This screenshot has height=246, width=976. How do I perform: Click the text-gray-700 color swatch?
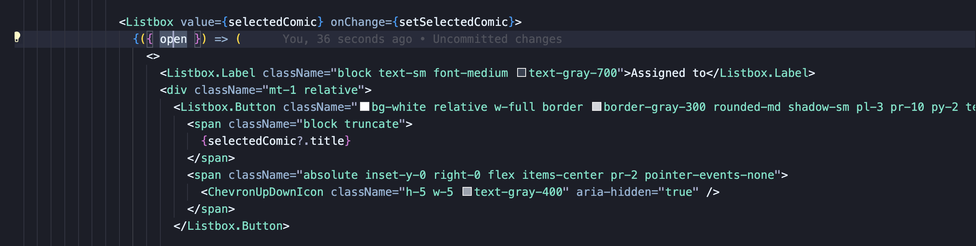pyautogui.click(x=522, y=73)
